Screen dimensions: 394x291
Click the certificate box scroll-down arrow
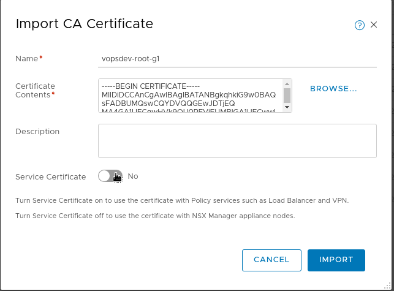point(287,108)
